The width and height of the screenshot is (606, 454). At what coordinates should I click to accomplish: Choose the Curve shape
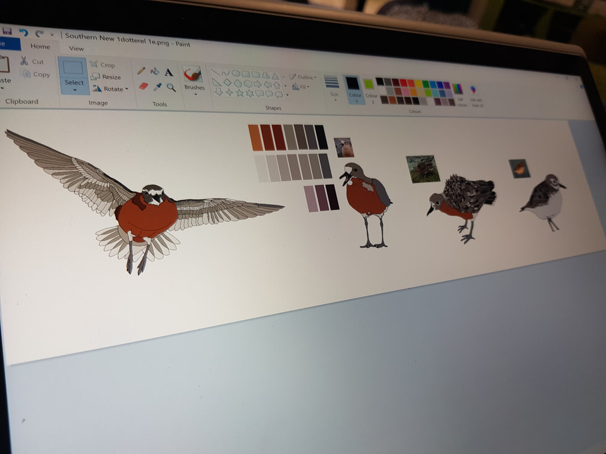tap(225, 73)
